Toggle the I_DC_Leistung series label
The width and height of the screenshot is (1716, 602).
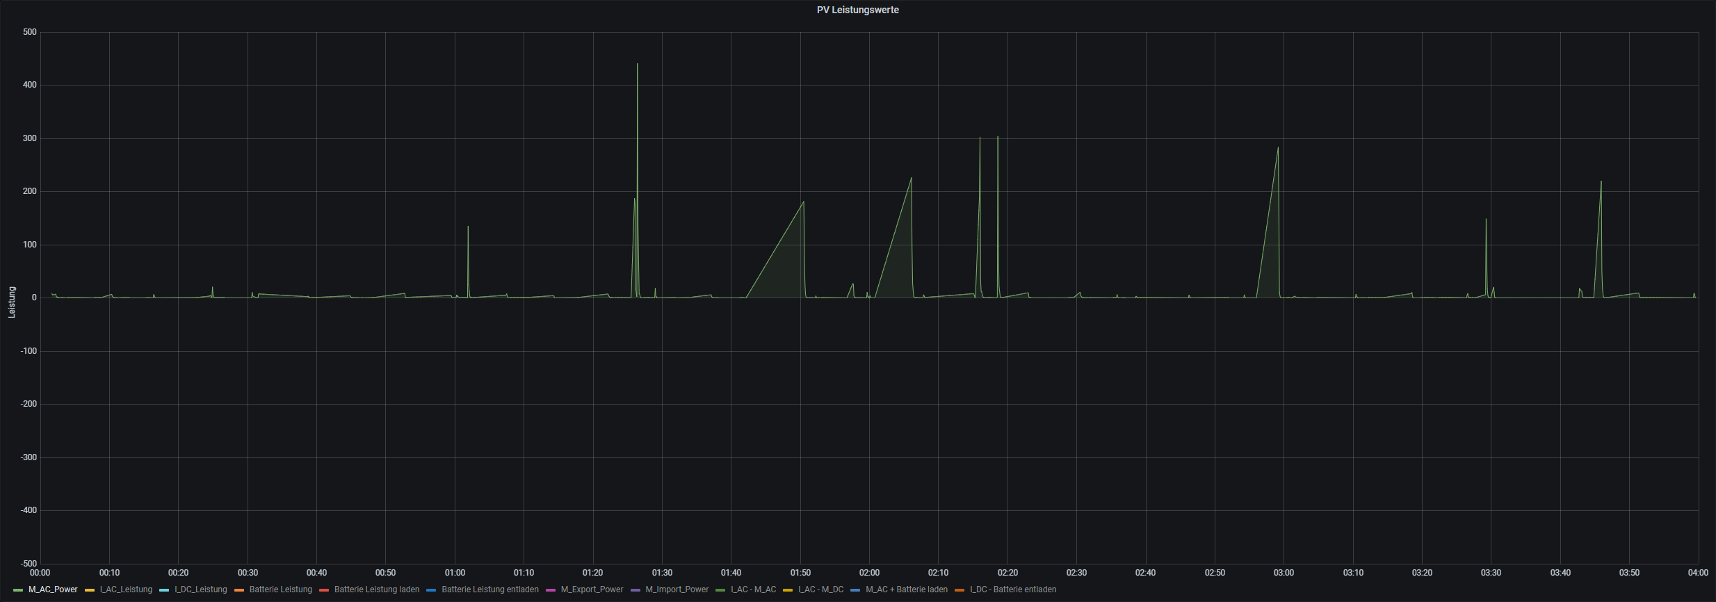(201, 589)
